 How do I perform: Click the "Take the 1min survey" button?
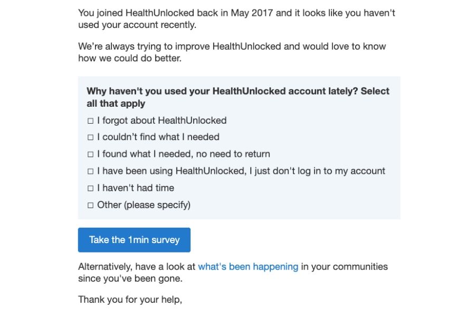(x=135, y=239)
